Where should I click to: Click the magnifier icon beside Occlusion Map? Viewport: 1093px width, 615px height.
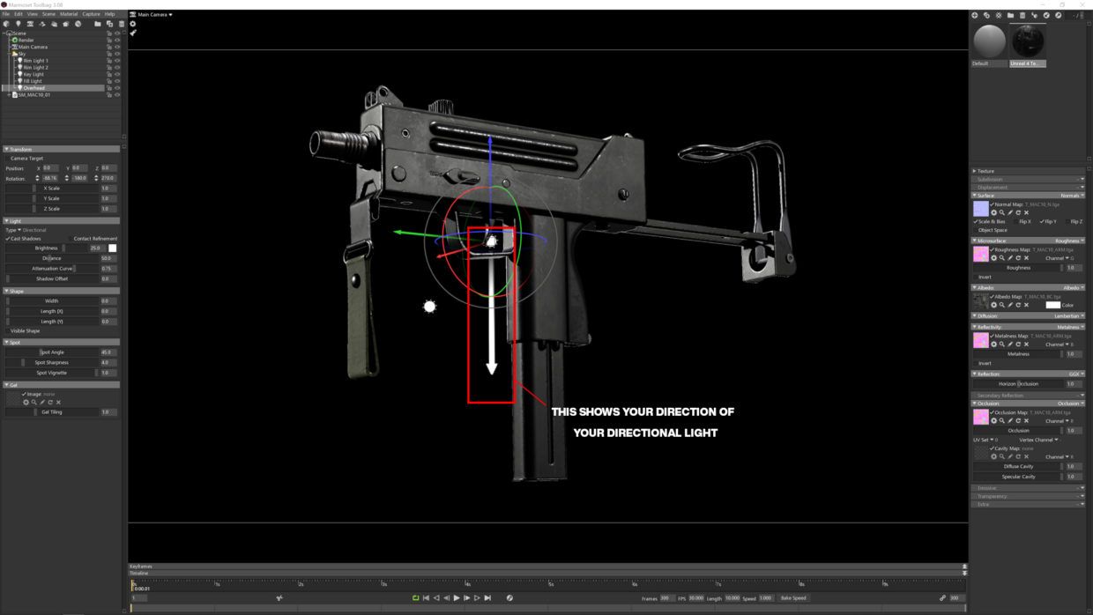click(1002, 420)
